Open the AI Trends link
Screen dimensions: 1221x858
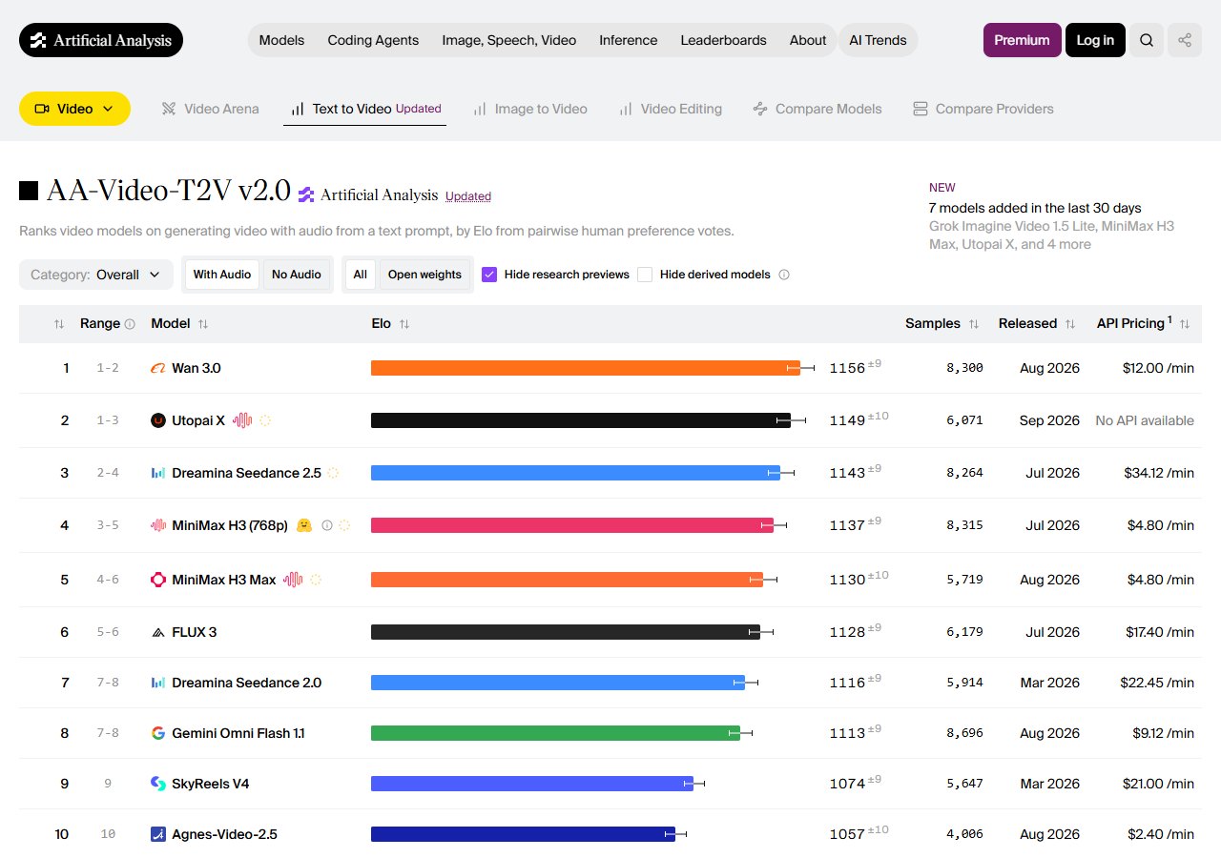click(x=878, y=40)
